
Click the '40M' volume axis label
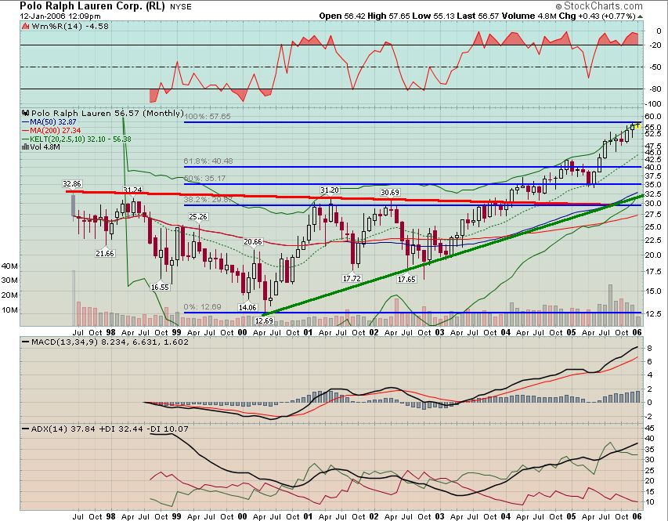(10, 266)
